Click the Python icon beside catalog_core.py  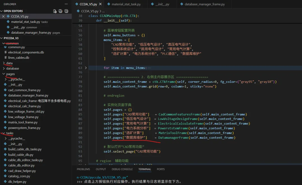pos(5,176)
